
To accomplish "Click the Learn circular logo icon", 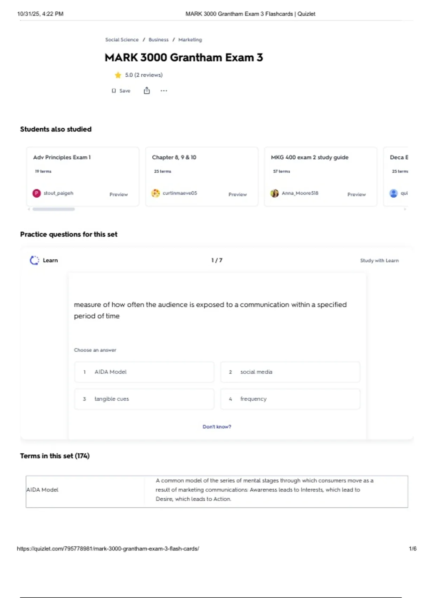I will (34, 260).
